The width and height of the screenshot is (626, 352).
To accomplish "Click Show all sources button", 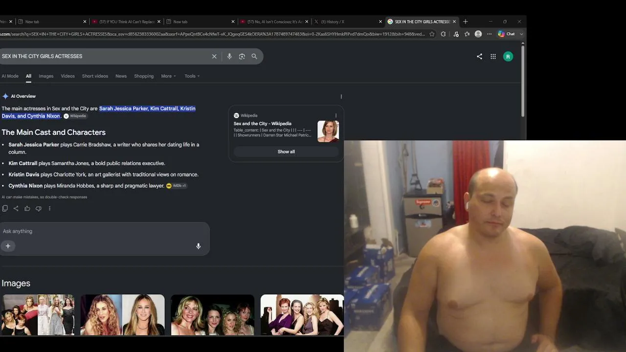I will click(x=286, y=152).
